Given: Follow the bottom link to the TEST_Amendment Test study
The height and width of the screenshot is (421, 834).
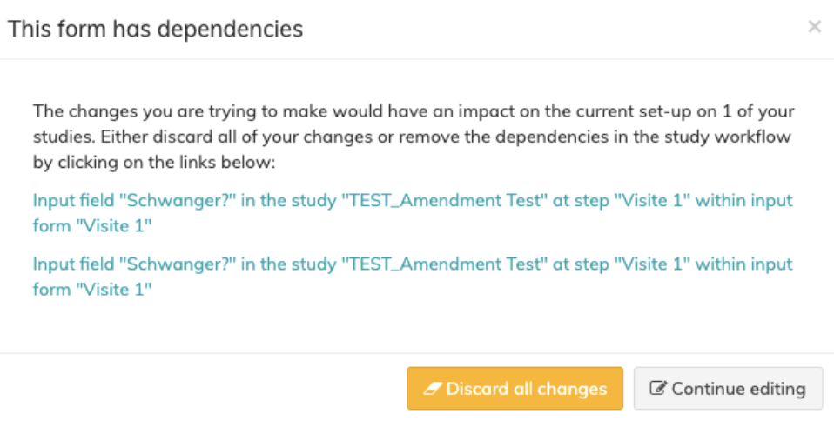Looking at the screenshot, I should coord(449,264).
